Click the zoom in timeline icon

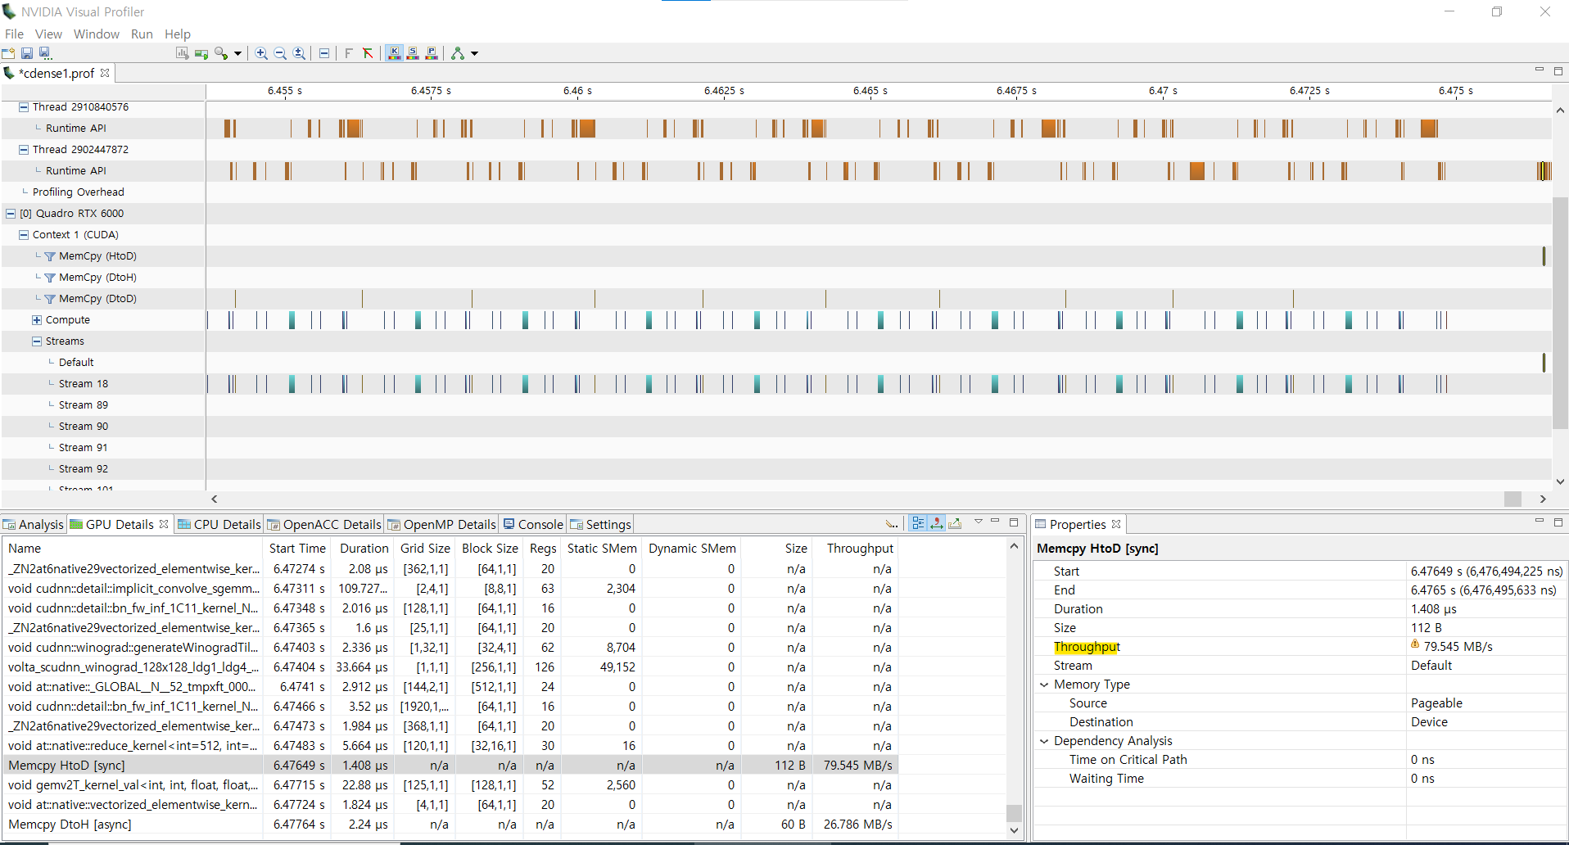point(261,53)
